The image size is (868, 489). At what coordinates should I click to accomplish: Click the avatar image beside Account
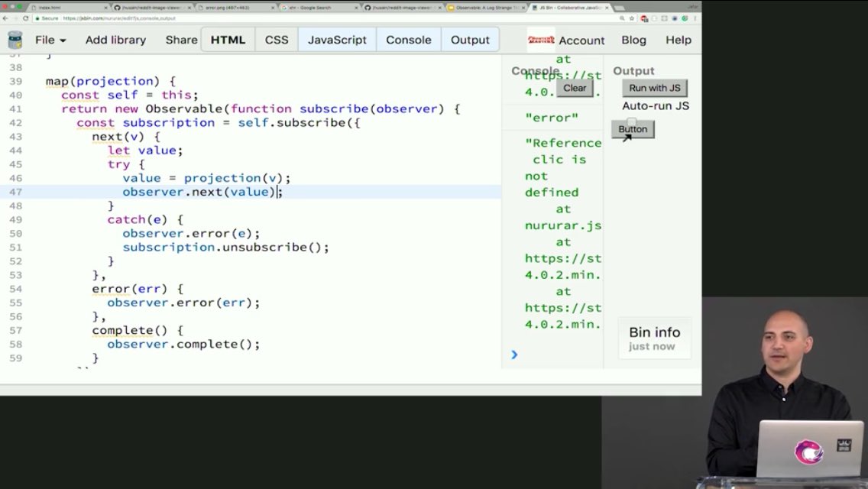pos(541,40)
